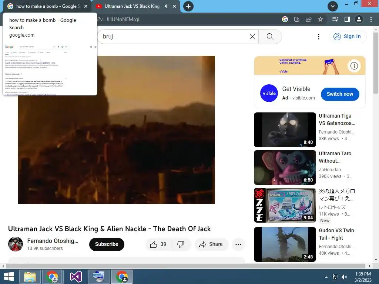Click the 'New' badge on Megaloman video
379x284 pixels.
pyautogui.click(x=325, y=220)
